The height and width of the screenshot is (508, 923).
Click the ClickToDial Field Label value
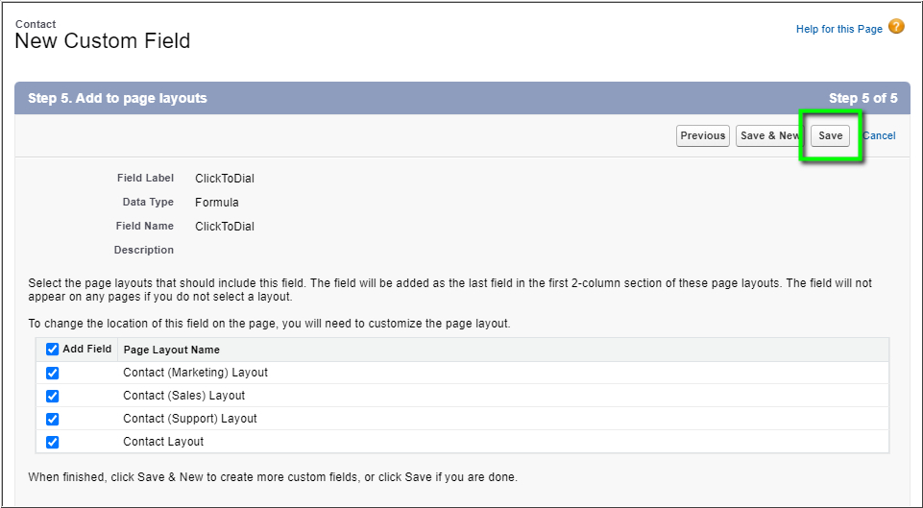225,179
